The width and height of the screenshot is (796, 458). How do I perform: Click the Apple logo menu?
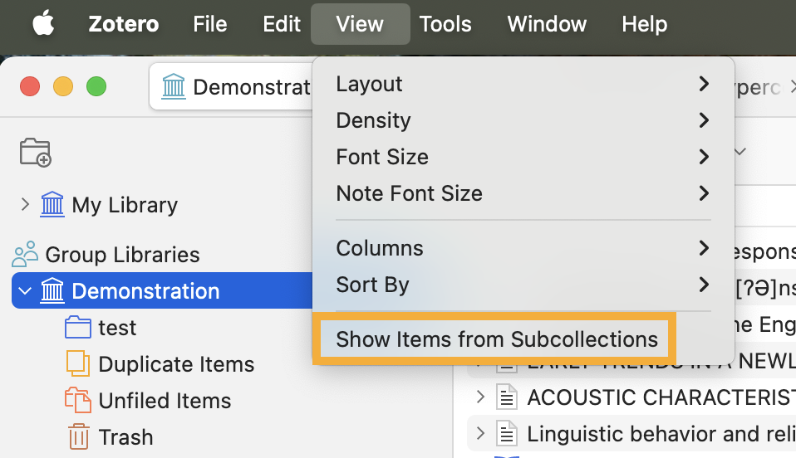coord(43,24)
